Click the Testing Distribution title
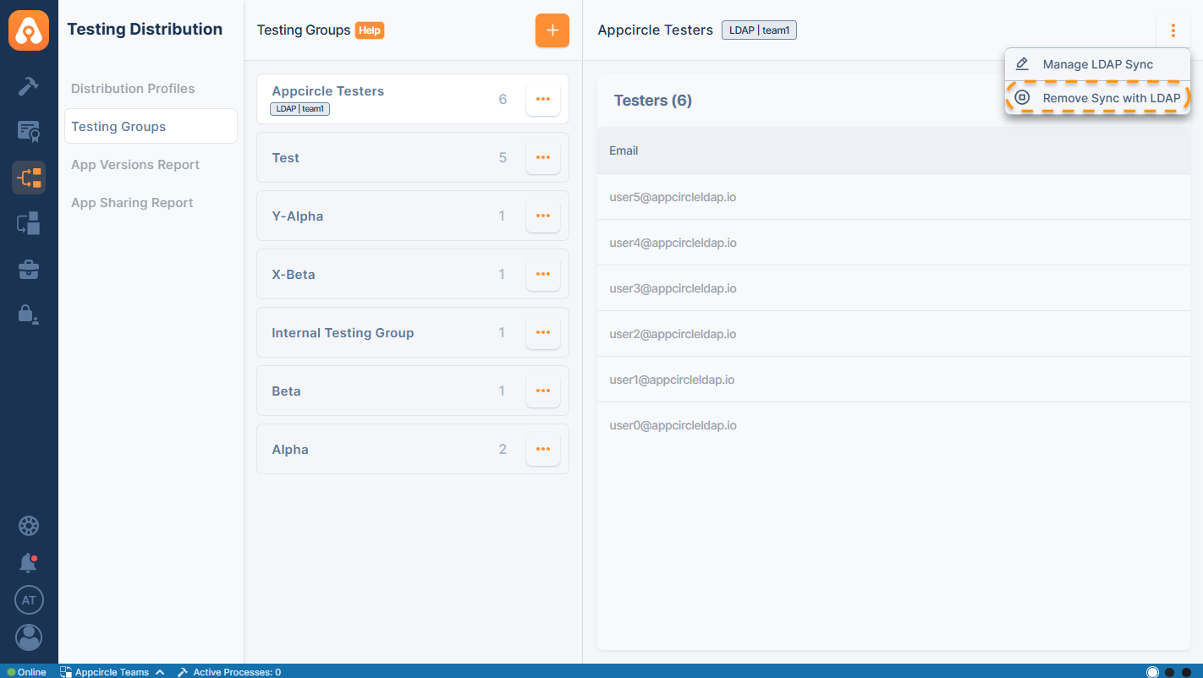1203x678 pixels. [145, 30]
